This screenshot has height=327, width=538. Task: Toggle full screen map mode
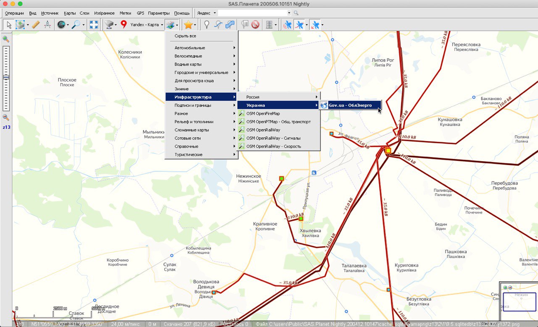(94, 25)
